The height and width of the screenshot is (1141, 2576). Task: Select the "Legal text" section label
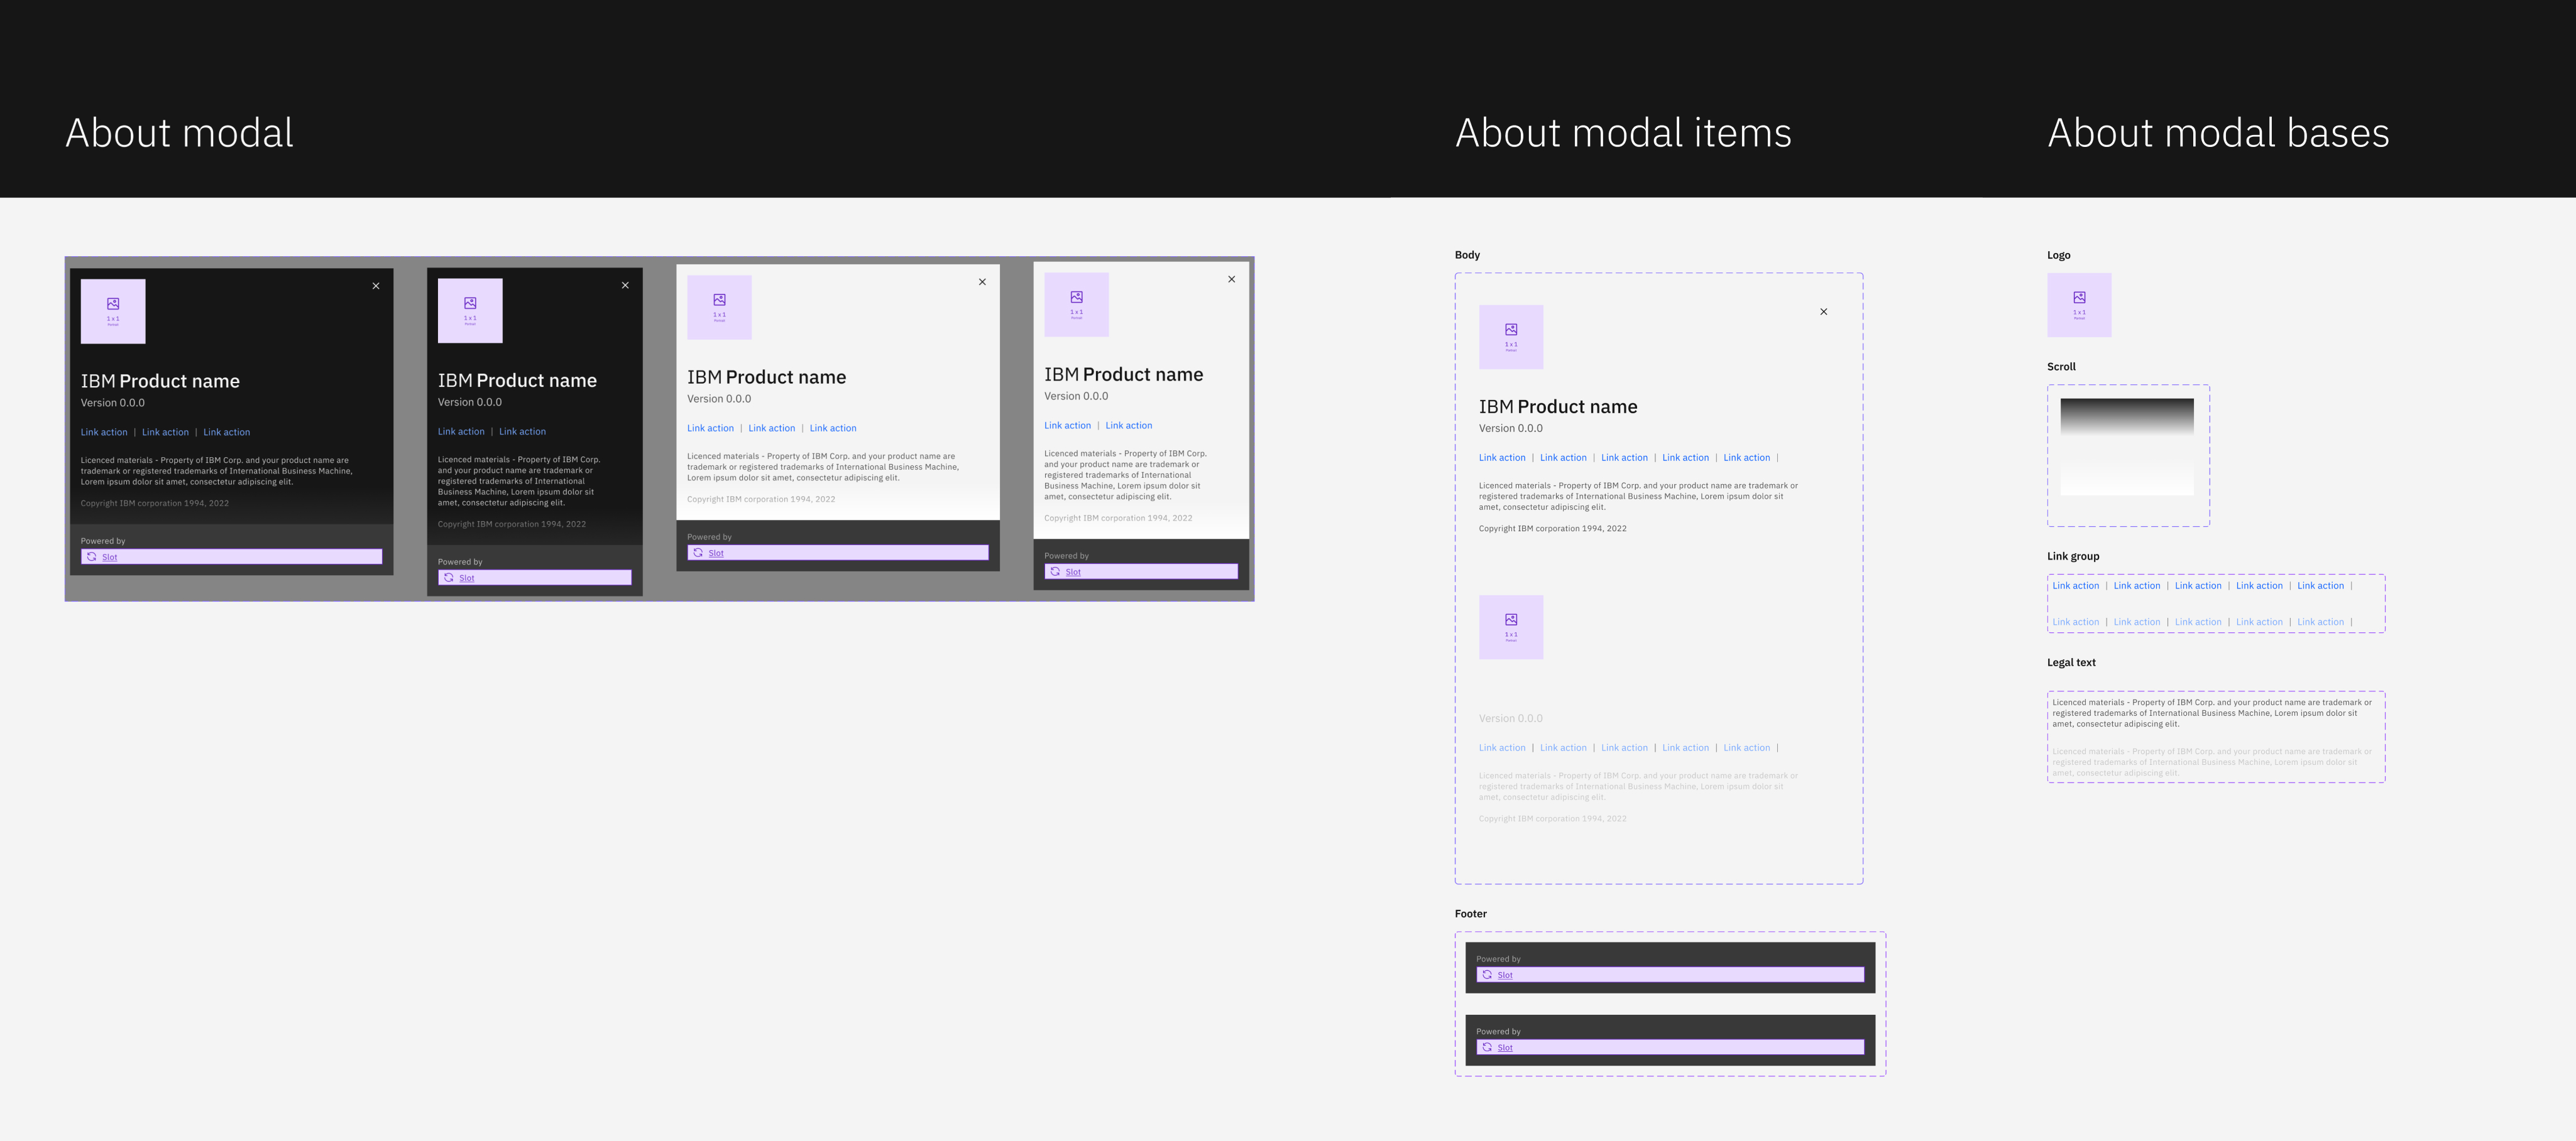[2071, 662]
